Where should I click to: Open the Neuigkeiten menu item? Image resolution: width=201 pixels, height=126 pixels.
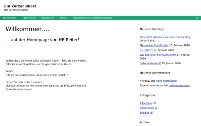(48, 18)
